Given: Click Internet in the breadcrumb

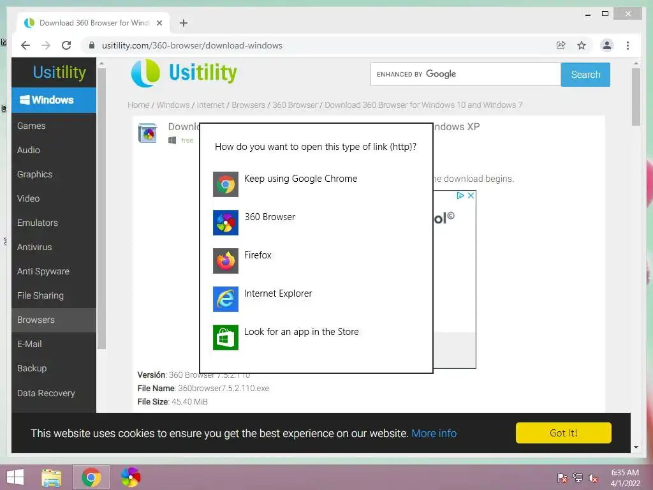Looking at the screenshot, I should [210, 105].
